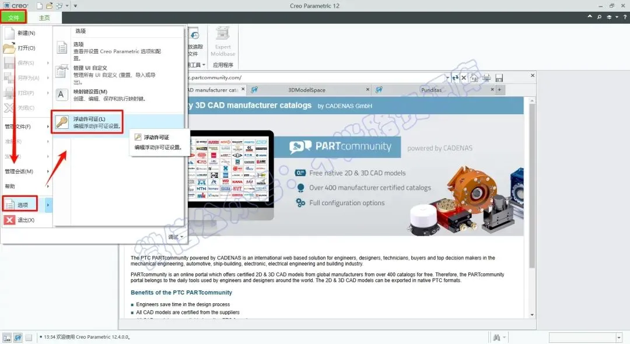Click the browser home icon

click(x=474, y=78)
